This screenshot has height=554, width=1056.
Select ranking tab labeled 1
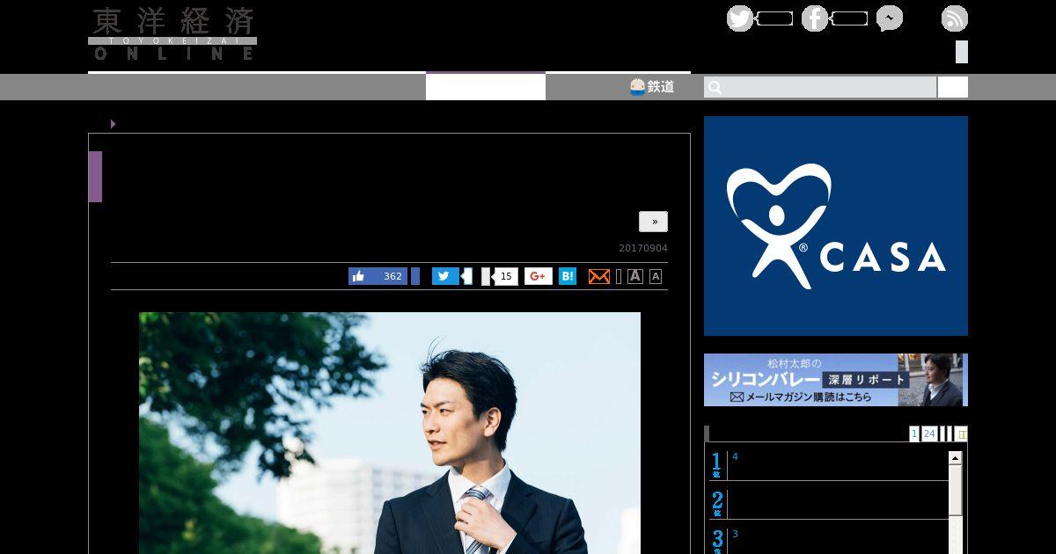914,434
